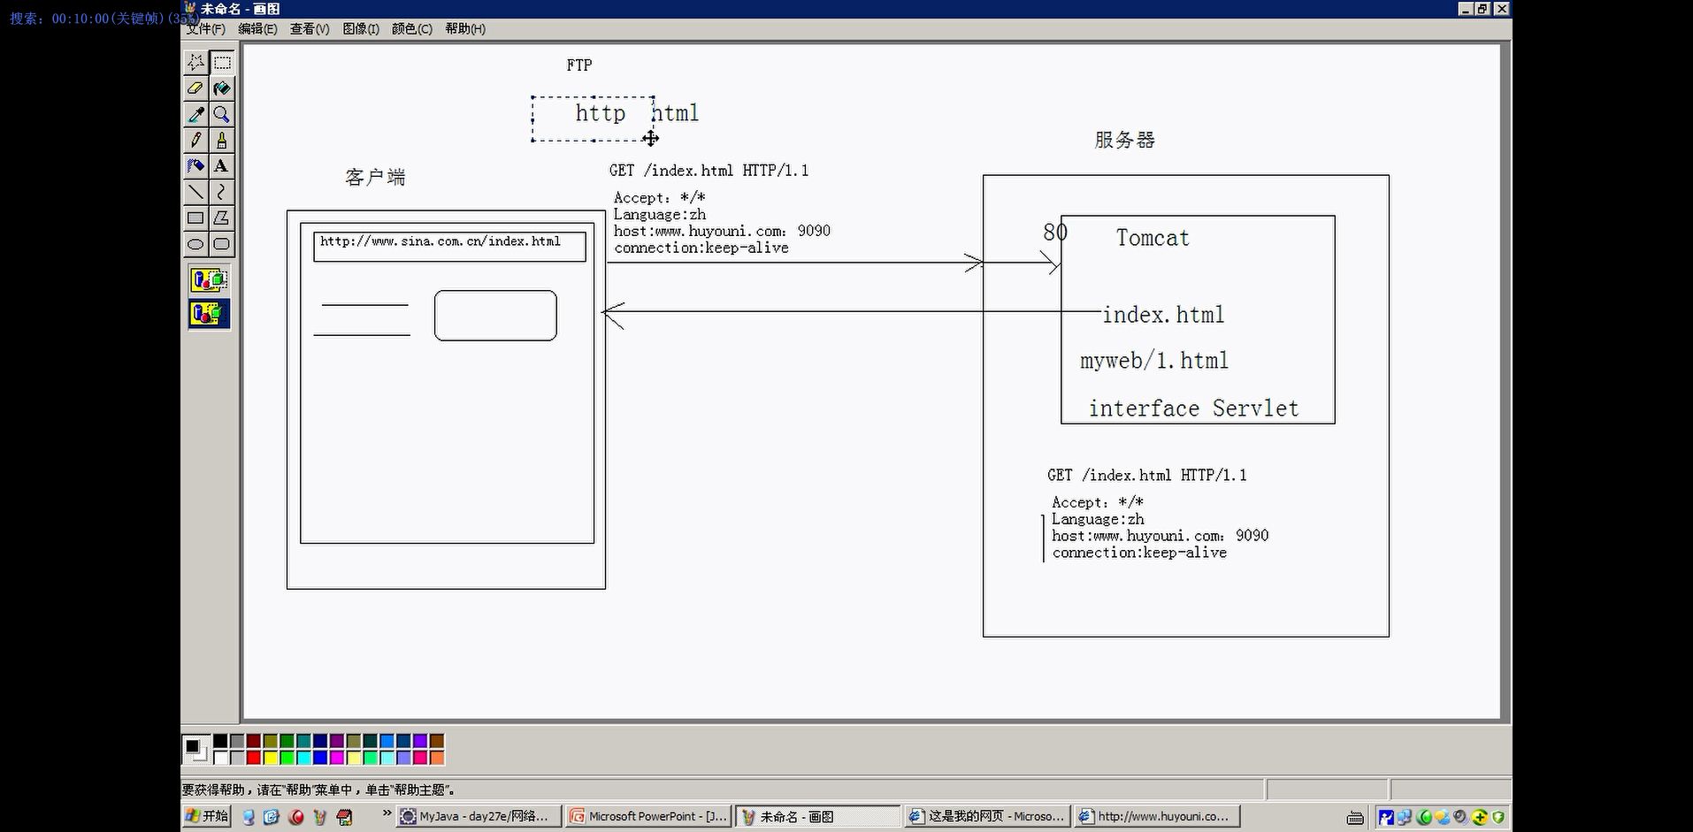1693x832 pixels.
Task: Click the network connection tray icon
Action: pyautogui.click(x=1405, y=817)
